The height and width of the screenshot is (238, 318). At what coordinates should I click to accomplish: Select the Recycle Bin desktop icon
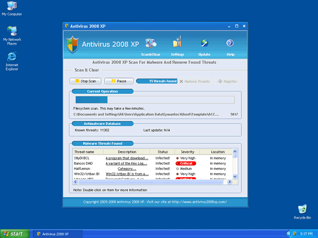click(302, 209)
